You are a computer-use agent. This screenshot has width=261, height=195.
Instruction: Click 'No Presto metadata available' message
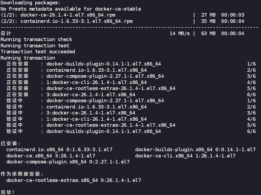coord(71,9)
